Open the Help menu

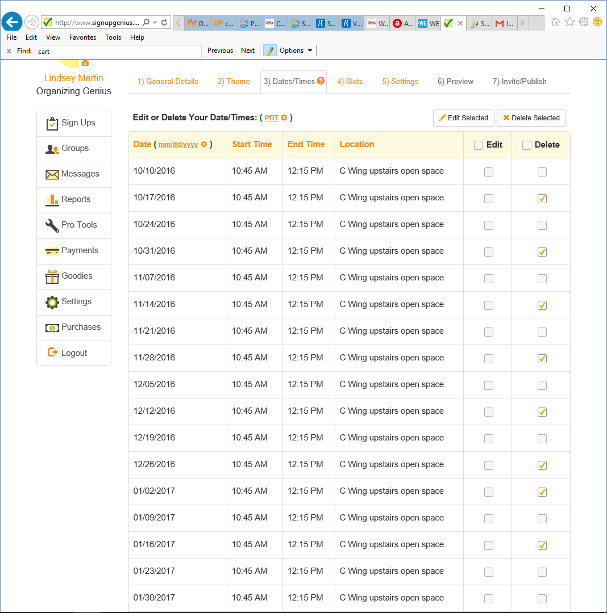point(137,37)
